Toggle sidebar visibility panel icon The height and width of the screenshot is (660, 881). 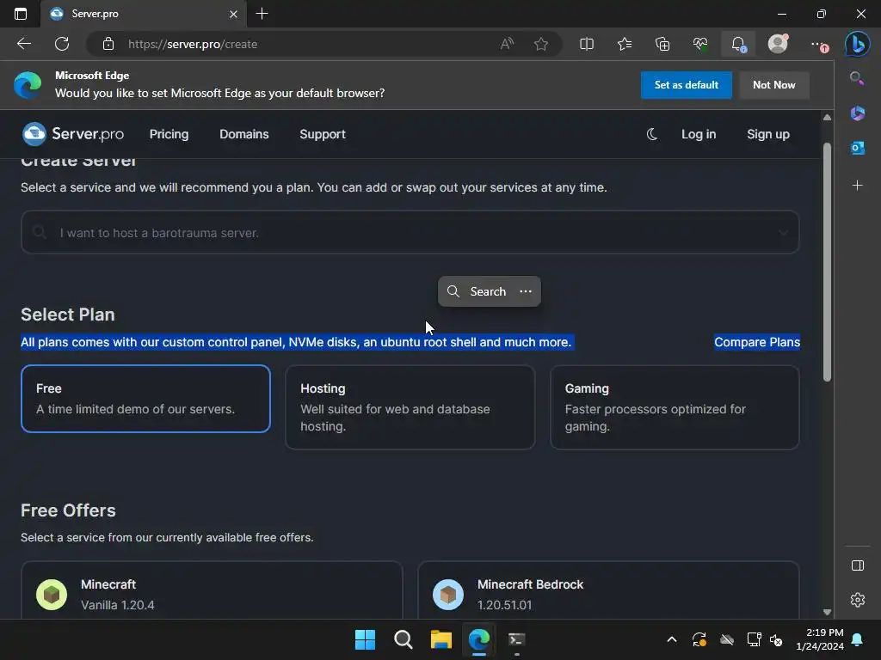[x=858, y=565]
